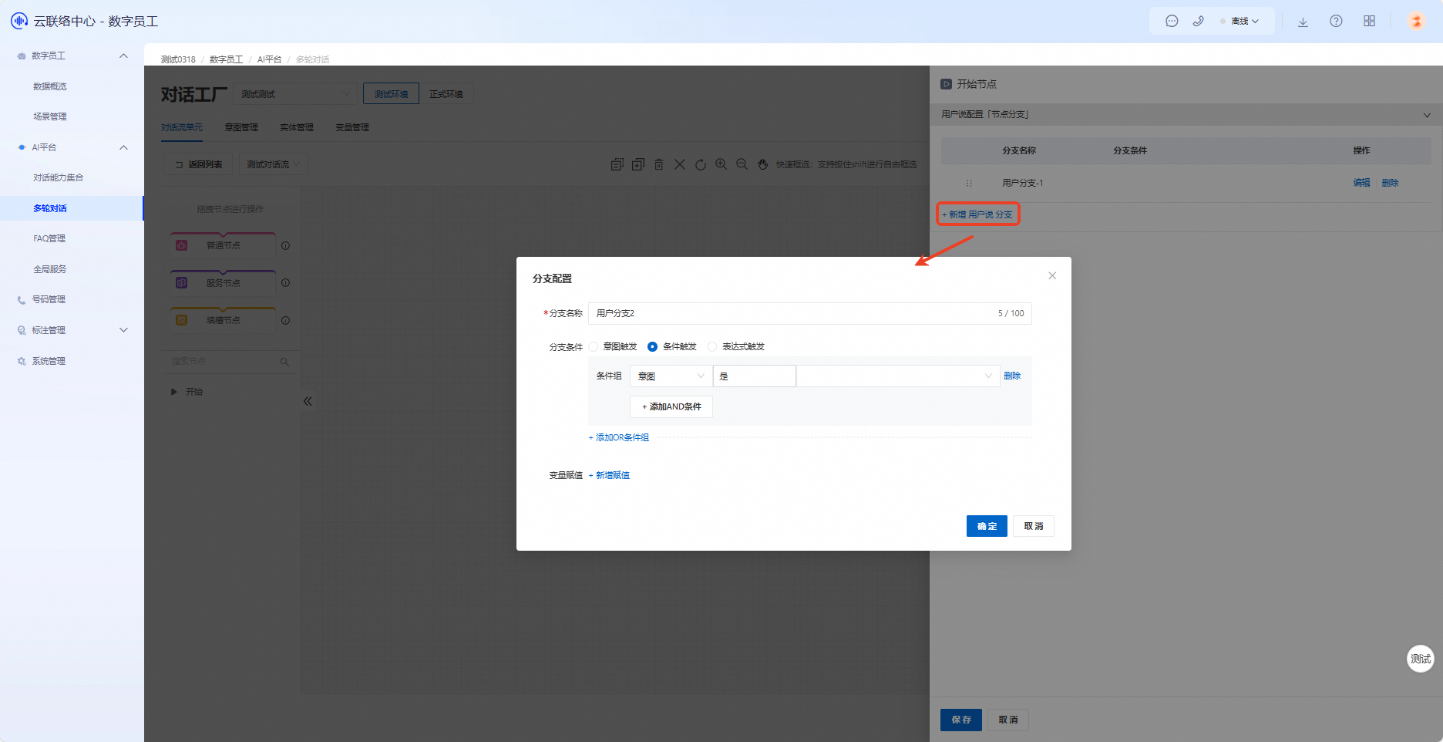This screenshot has width=1443, height=742.
Task: Open the 意图 condition type dropdown
Action: click(671, 376)
